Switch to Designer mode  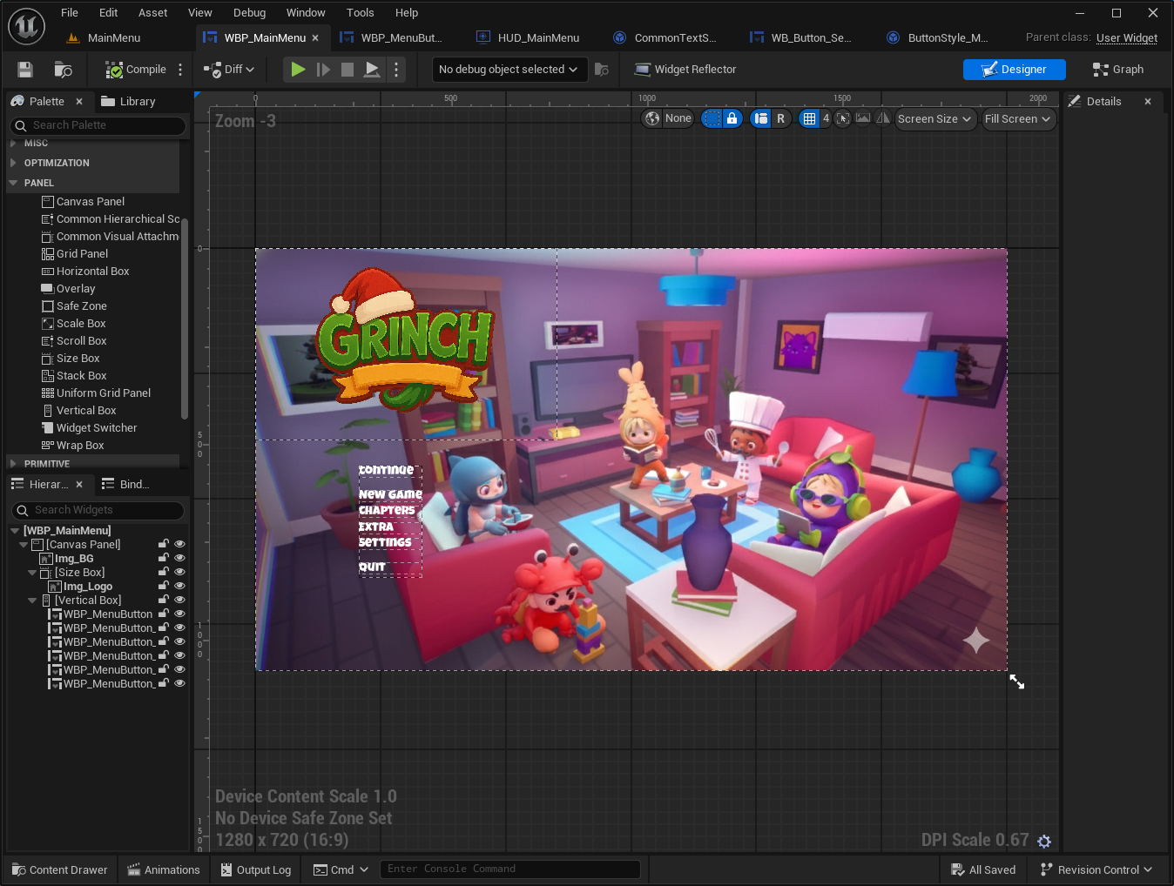pos(1014,70)
